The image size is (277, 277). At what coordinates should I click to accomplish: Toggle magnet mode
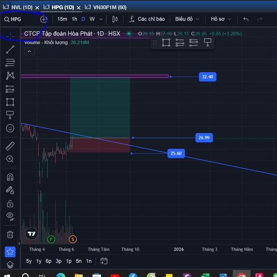[10, 177]
